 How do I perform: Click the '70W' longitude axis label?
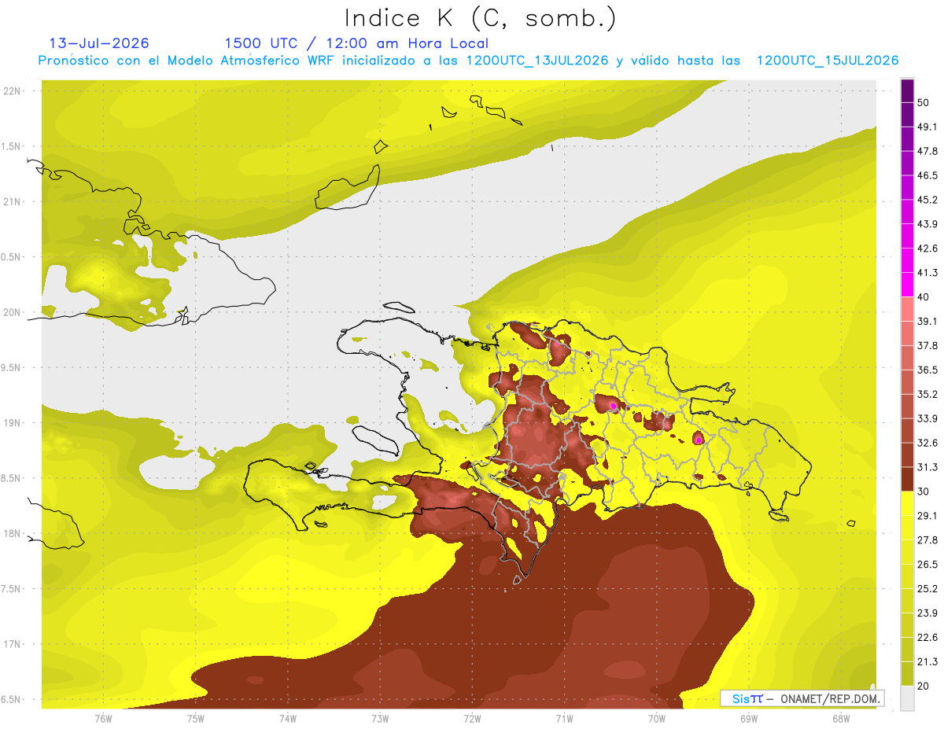click(657, 719)
